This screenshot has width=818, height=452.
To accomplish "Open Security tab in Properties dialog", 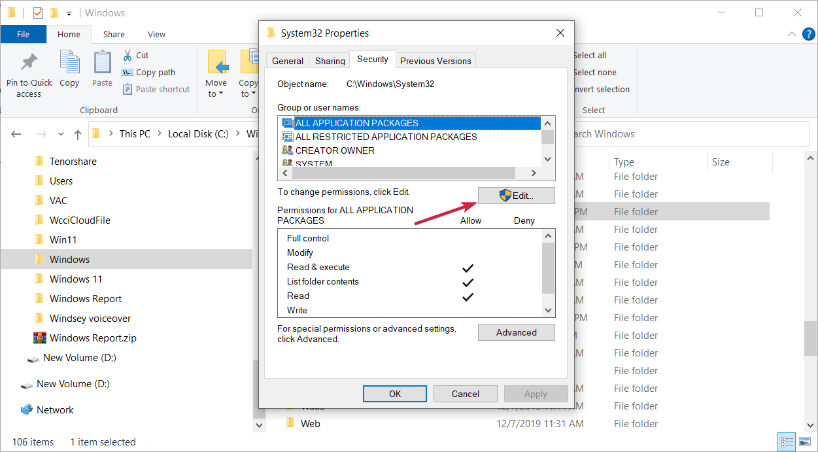I will pyautogui.click(x=373, y=59).
